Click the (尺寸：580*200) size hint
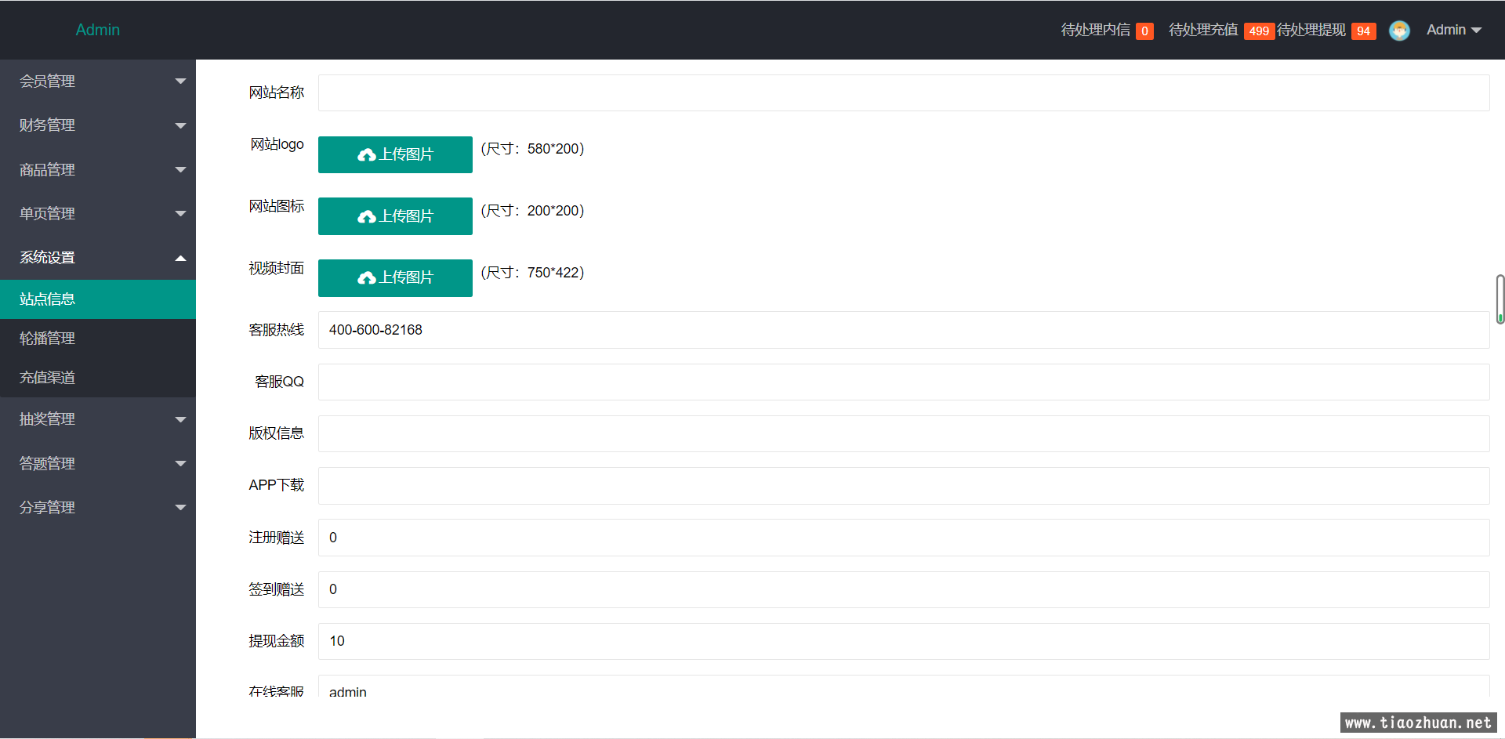Image resolution: width=1505 pixels, height=739 pixels. pos(532,149)
